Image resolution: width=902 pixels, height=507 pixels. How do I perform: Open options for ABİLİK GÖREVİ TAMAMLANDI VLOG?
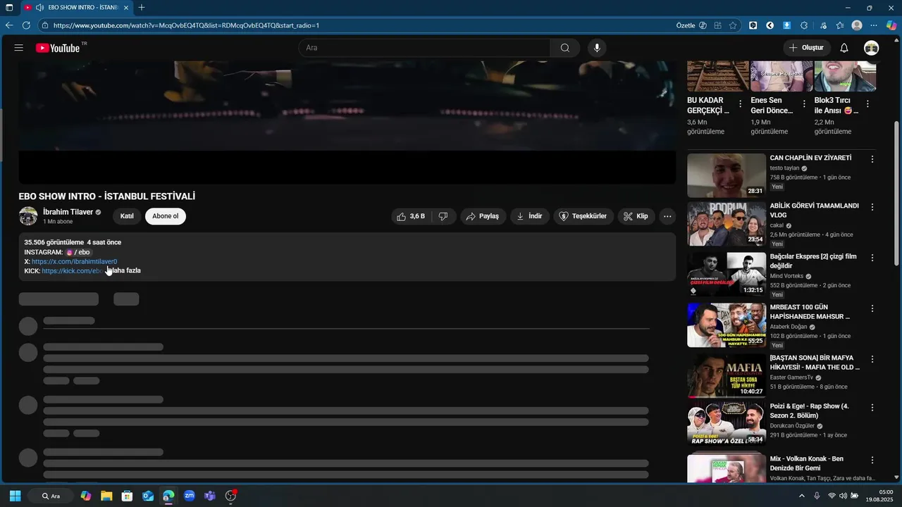pyautogui.click(x=872, y=207)
